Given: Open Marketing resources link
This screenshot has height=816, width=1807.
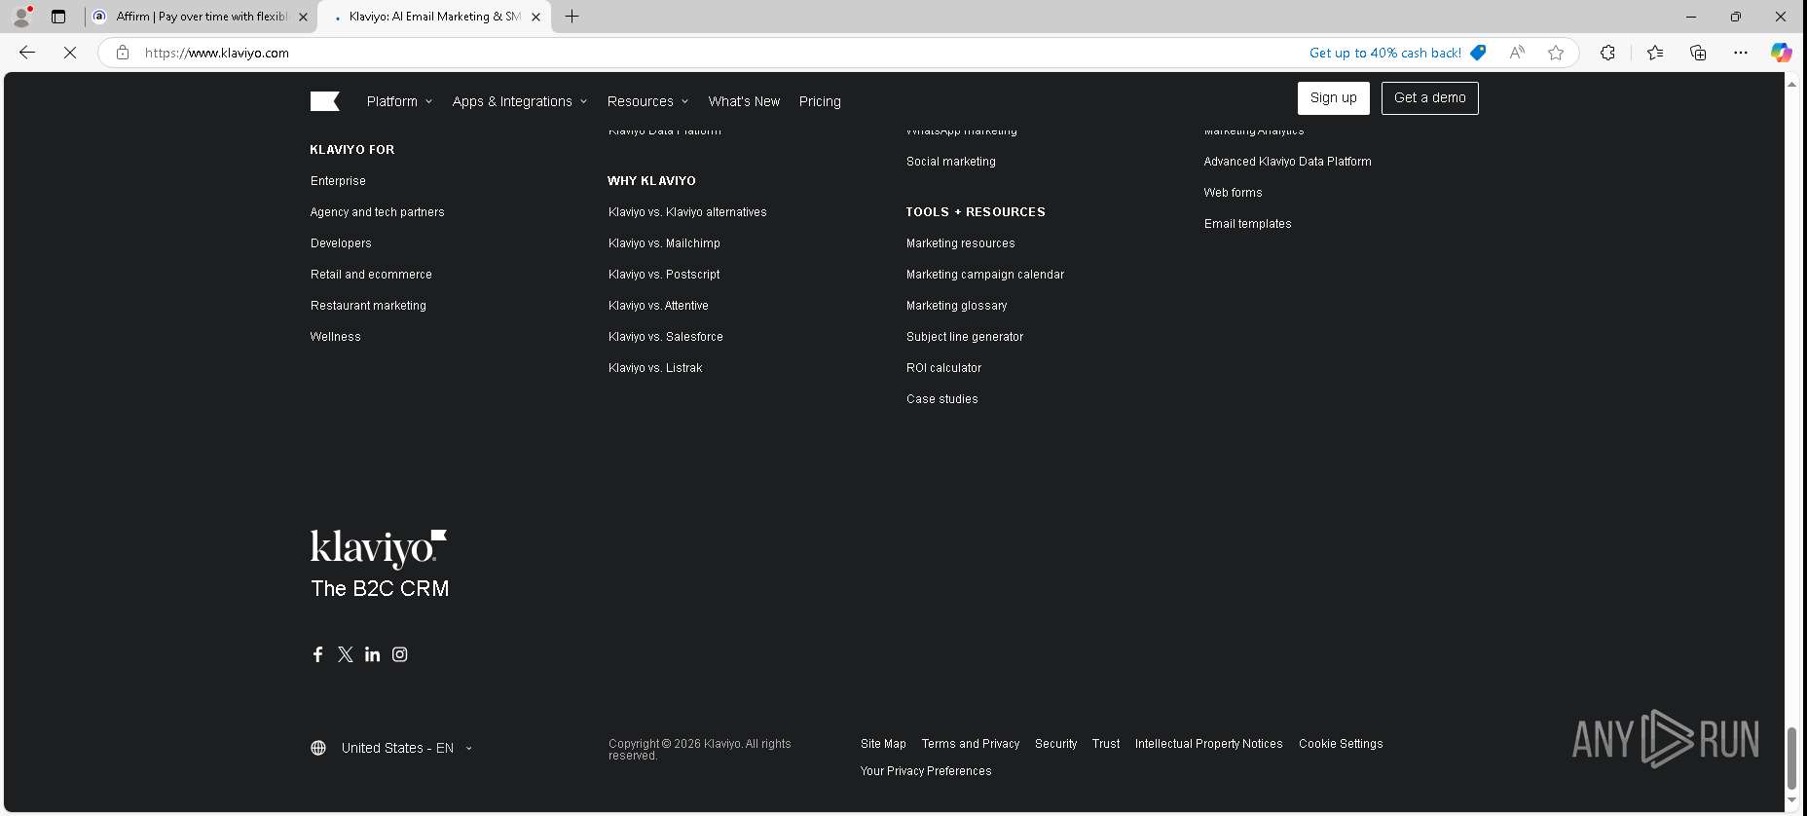Looking at the screenshot, I should coord(960,243).
